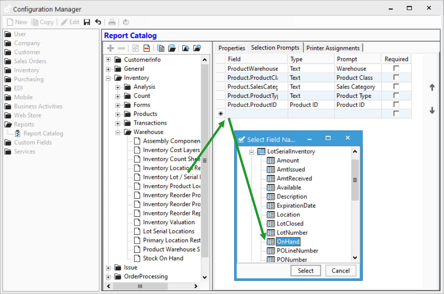
Task: Click the copy report document icon
Action: (x=161, y=48)
